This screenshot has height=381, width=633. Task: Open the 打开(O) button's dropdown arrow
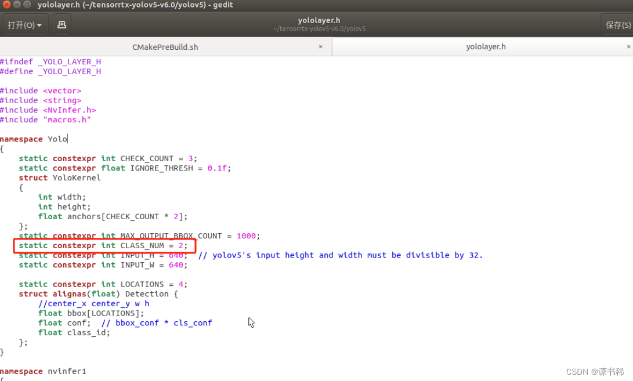39,24
